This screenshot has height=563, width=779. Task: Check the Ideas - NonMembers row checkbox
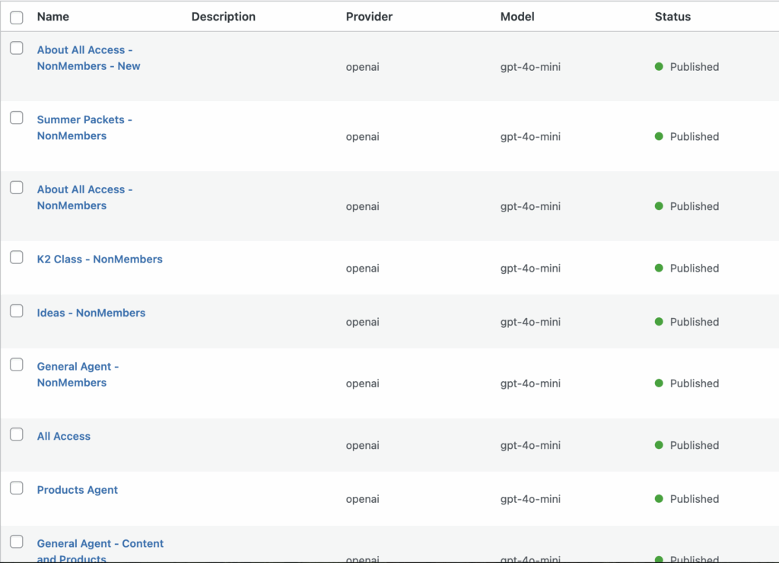17,311
